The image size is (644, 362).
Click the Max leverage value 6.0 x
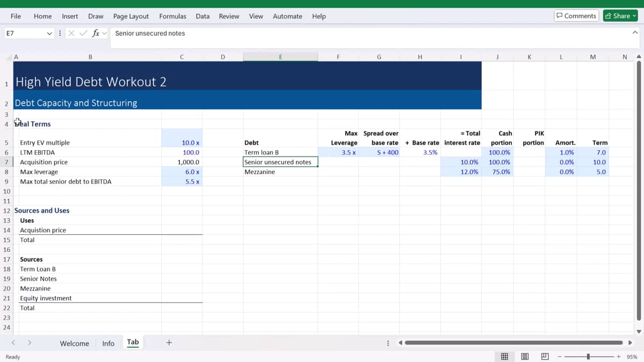[x=182, y=172]
